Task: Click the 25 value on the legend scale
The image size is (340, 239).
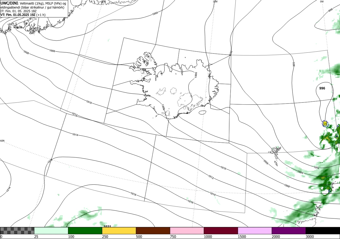Action: click(x=36, y=237)
